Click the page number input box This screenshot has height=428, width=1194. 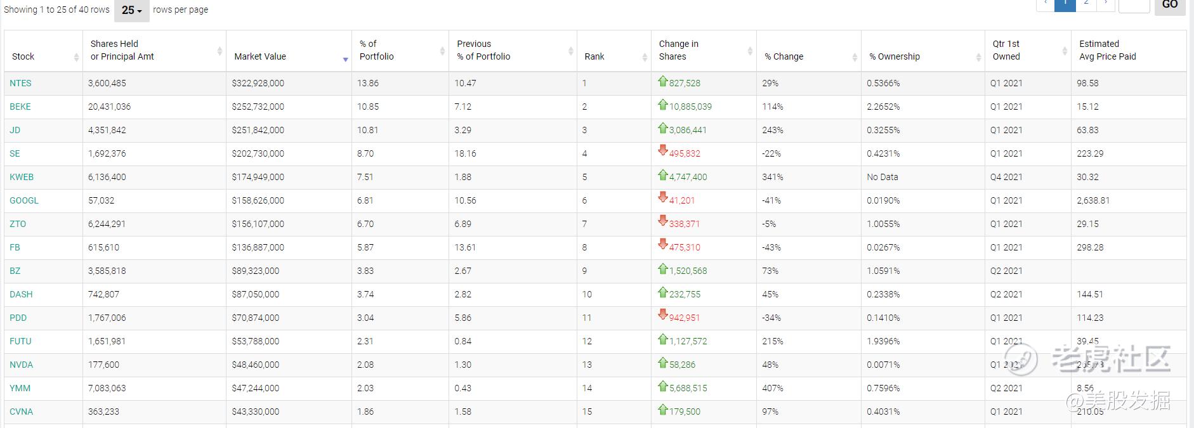1133,5
